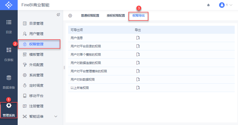Click the 目录管理 list icon

coord(25,23)
